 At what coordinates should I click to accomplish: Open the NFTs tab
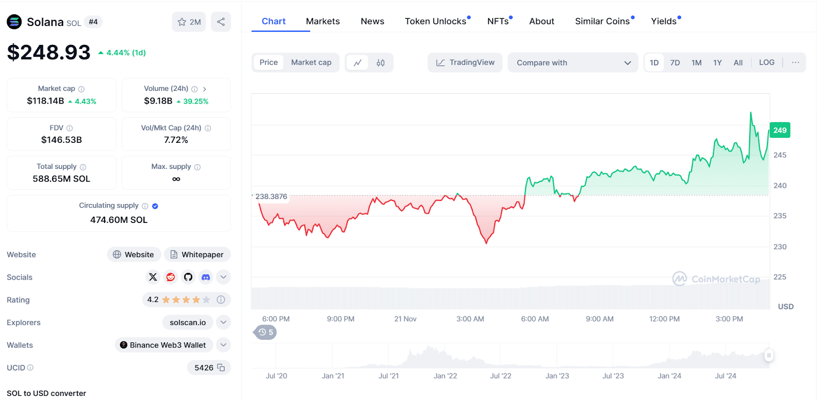(498, 21)
